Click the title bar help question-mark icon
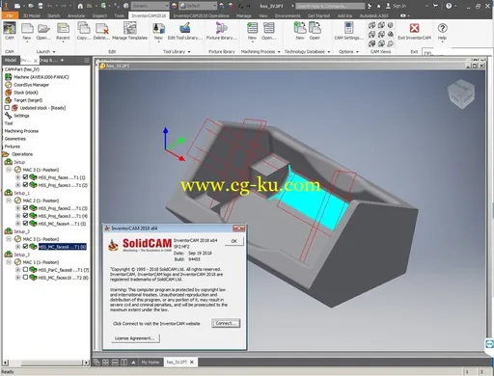The height and width of the screenshot is (376, 494). [449, 6]
